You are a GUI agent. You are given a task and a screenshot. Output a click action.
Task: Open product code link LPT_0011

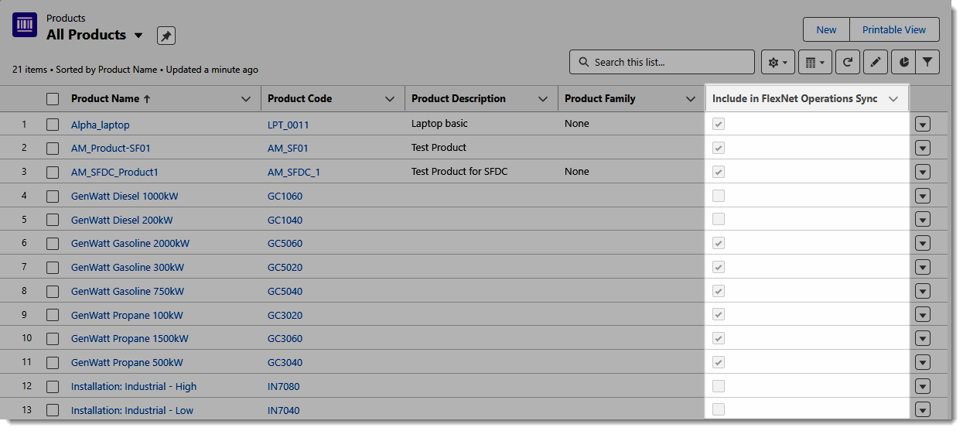click(x=288, y=125)
